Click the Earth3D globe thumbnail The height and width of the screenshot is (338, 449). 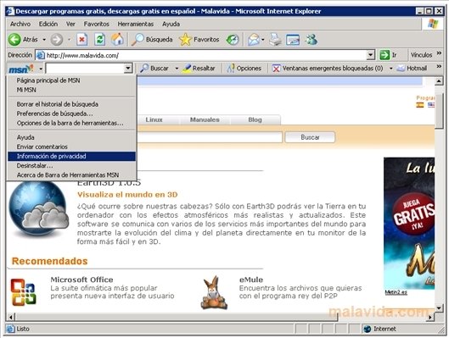point(38,210)
